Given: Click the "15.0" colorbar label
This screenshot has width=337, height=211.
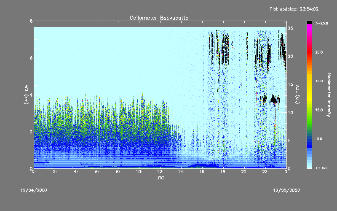Looking at the screenshot, I should coord(319,81).
